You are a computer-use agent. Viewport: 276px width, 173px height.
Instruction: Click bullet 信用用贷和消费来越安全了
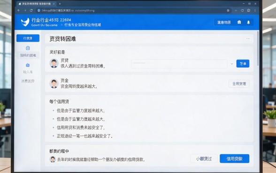(x=80, y=128)
